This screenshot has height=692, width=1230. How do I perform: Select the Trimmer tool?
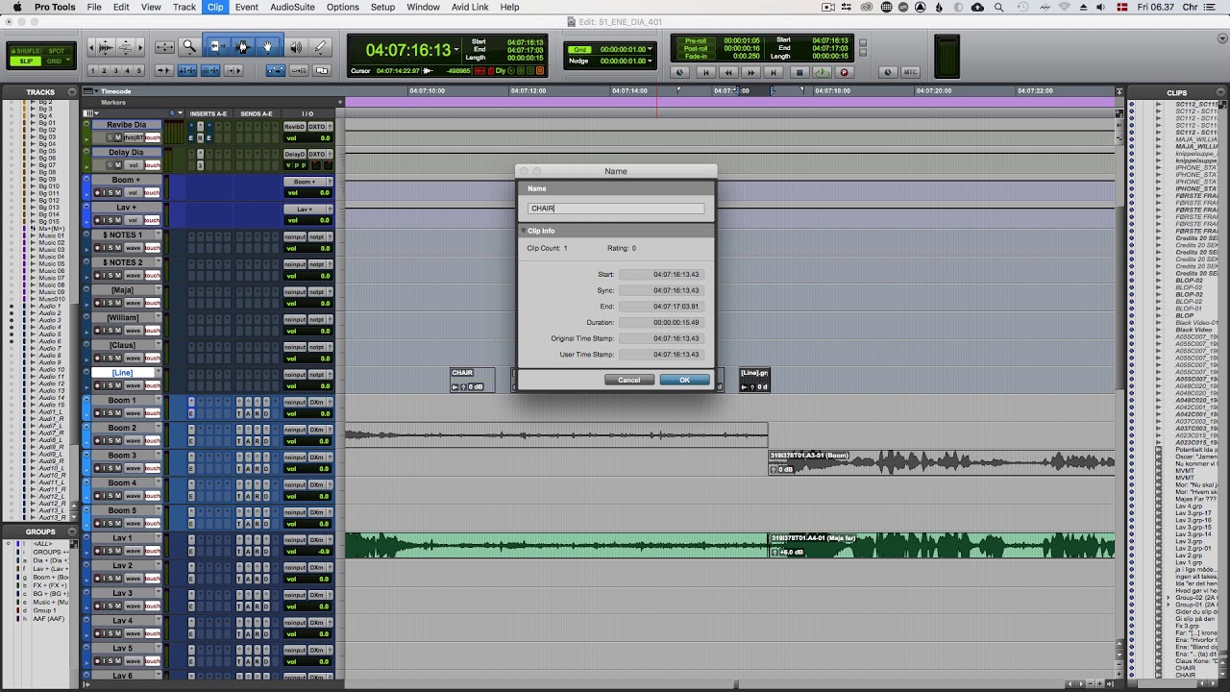click(216, 46)
